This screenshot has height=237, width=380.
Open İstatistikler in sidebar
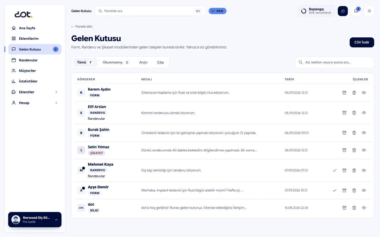35,81
